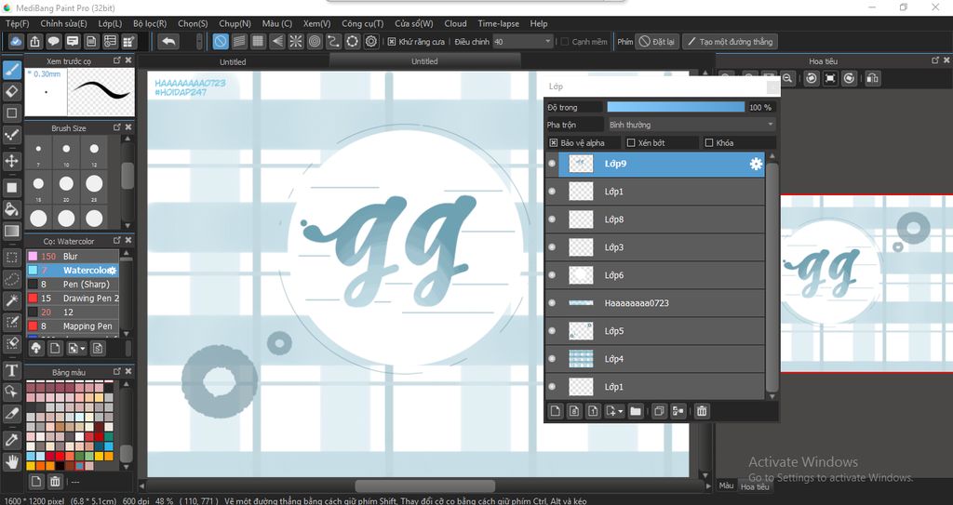Select the Gradient tool

11,231
